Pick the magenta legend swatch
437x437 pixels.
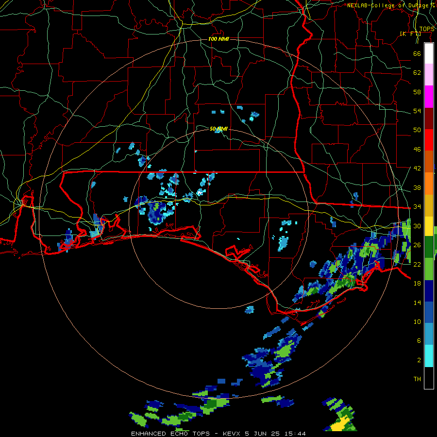point(429,97)
